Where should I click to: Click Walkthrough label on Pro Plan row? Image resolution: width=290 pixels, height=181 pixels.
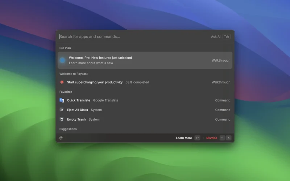[x=221, y=60]
